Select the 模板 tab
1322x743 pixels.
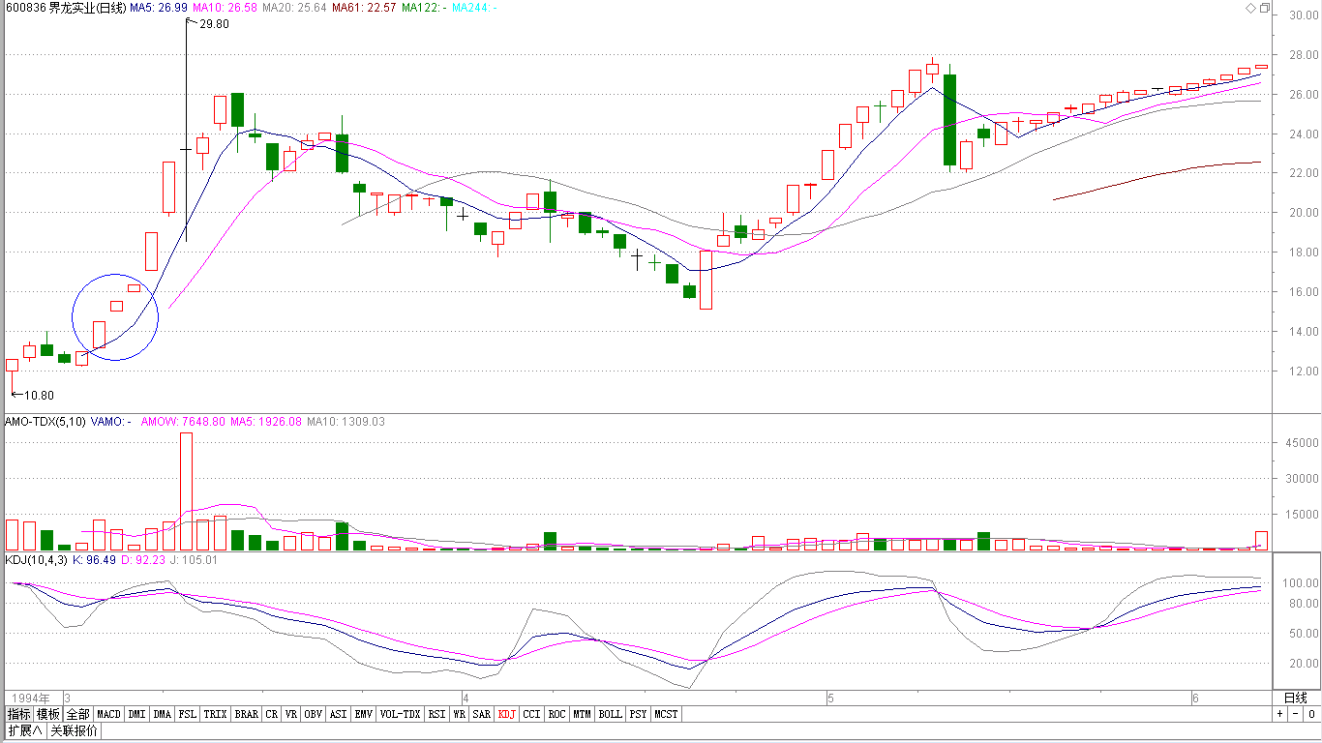48,714
